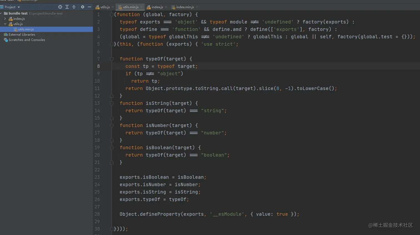Click the Select Opened File locate icon
The image size is (420, 235).
click(60, 7)
